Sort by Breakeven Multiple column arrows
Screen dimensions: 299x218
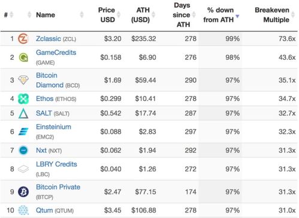(x=293, y=15)
